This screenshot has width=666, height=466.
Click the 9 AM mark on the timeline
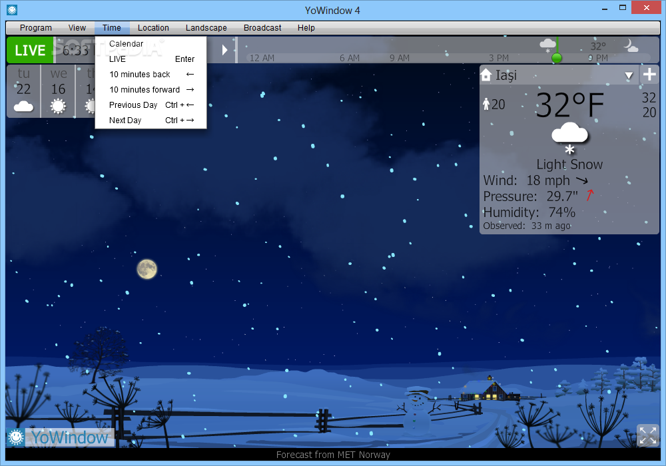[400, 58]
